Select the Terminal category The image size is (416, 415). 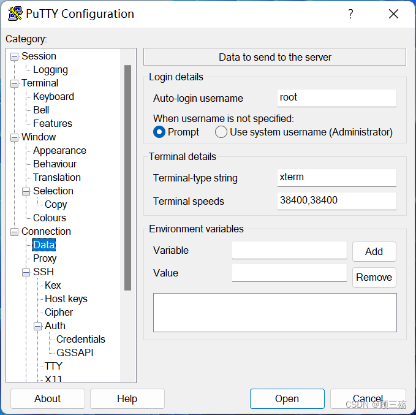(40, 83)
